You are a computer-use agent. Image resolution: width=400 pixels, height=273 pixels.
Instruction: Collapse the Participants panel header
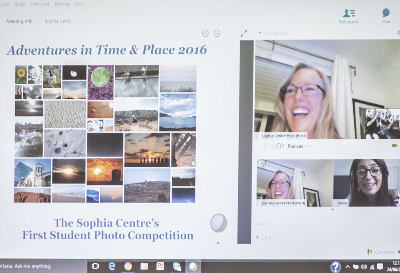(x=260, y=34)
